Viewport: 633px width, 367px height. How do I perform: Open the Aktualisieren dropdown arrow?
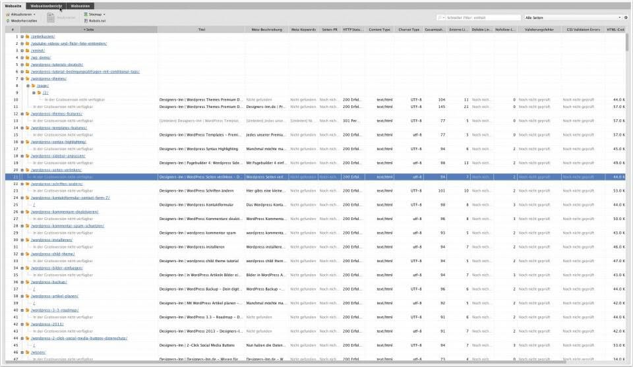34,14
